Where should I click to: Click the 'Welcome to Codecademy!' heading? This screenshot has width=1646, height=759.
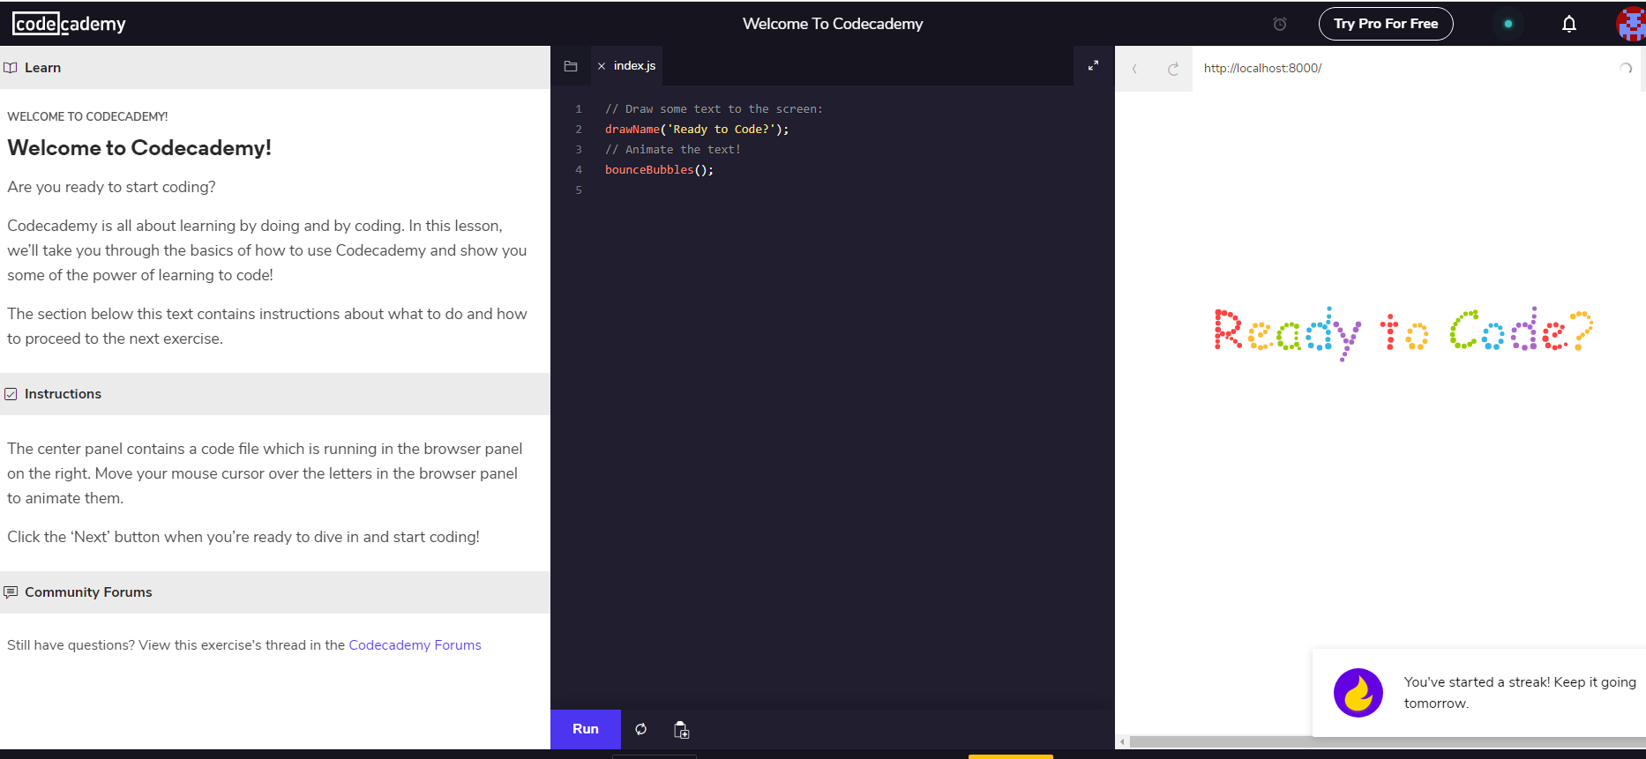[139, 148]
